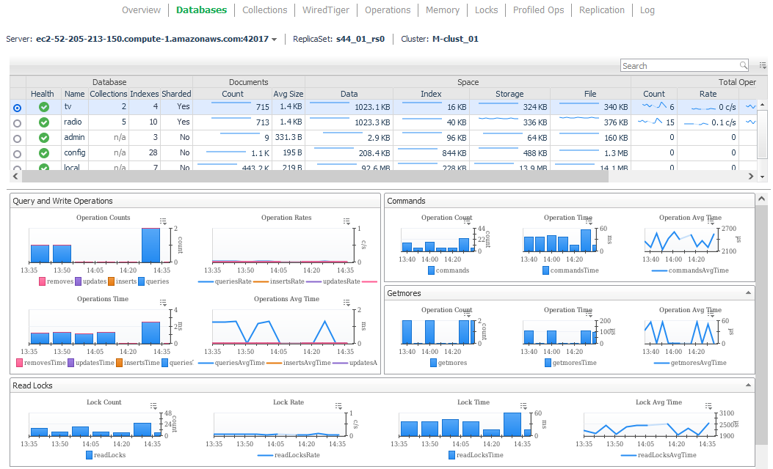Open table options icon beside search box
Viewport: 773px width, 469px height.
point(762,66)
